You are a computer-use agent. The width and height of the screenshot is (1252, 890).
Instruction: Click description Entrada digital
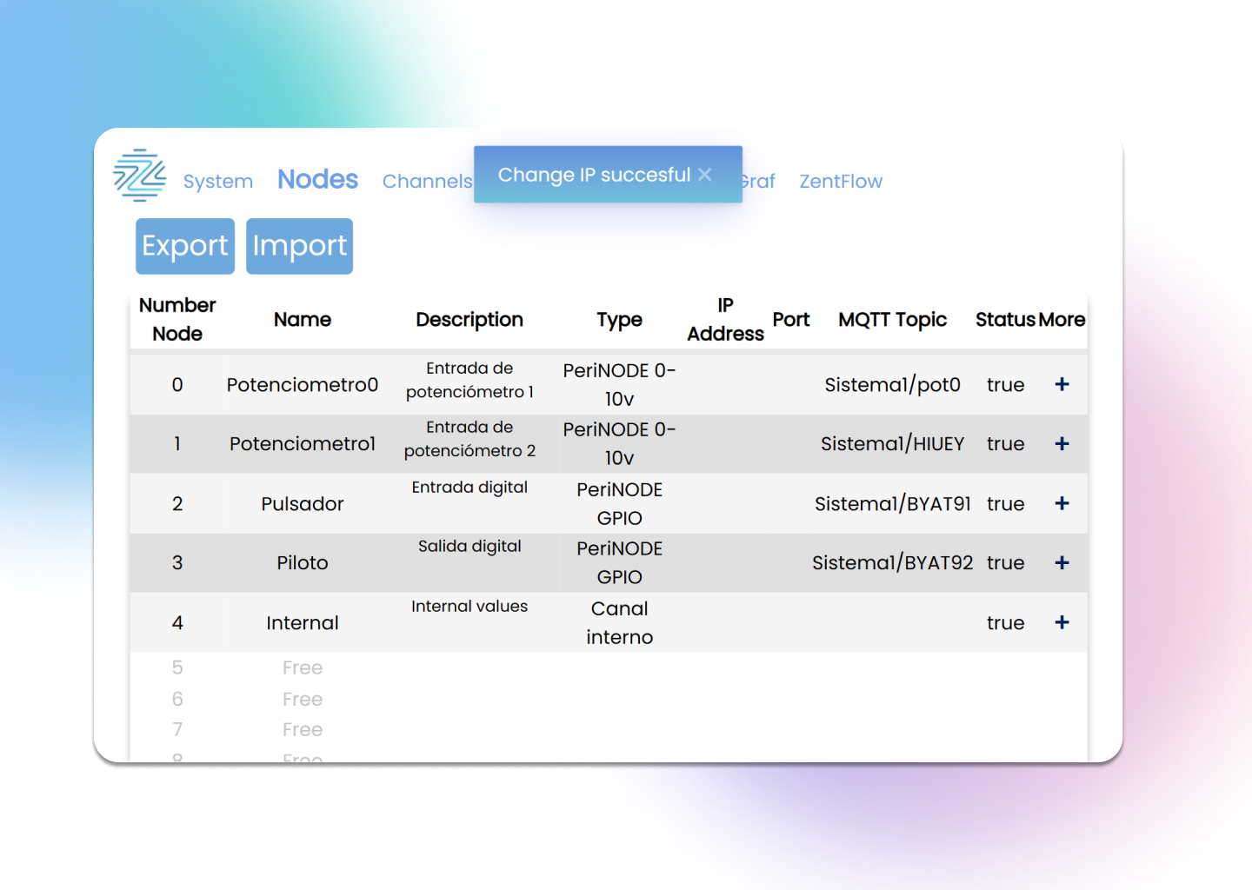pyautogui.click(x=469, y=488)
